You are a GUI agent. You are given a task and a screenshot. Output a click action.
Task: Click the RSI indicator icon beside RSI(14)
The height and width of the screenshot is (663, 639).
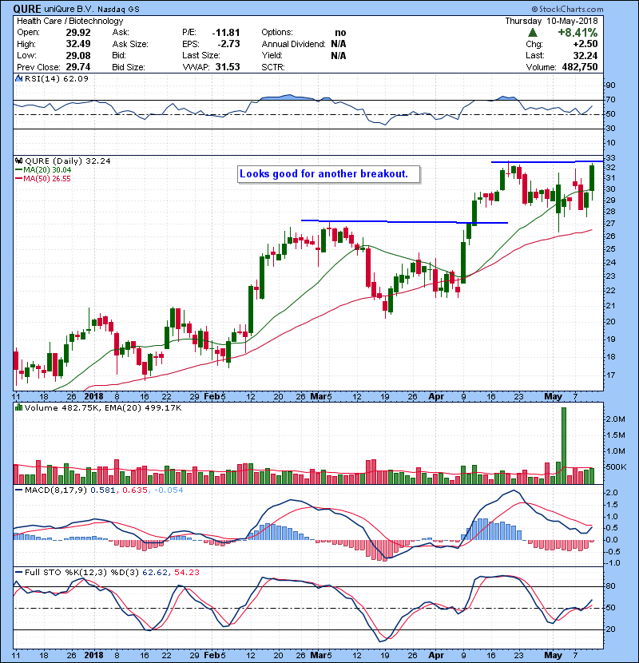[x=18, y=78]
